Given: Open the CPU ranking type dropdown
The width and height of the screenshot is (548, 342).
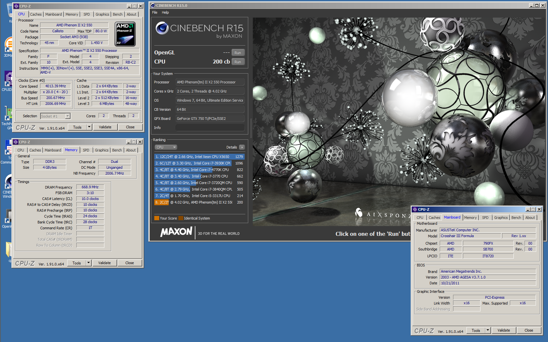Looking at the screenshot, I should 166,147.
